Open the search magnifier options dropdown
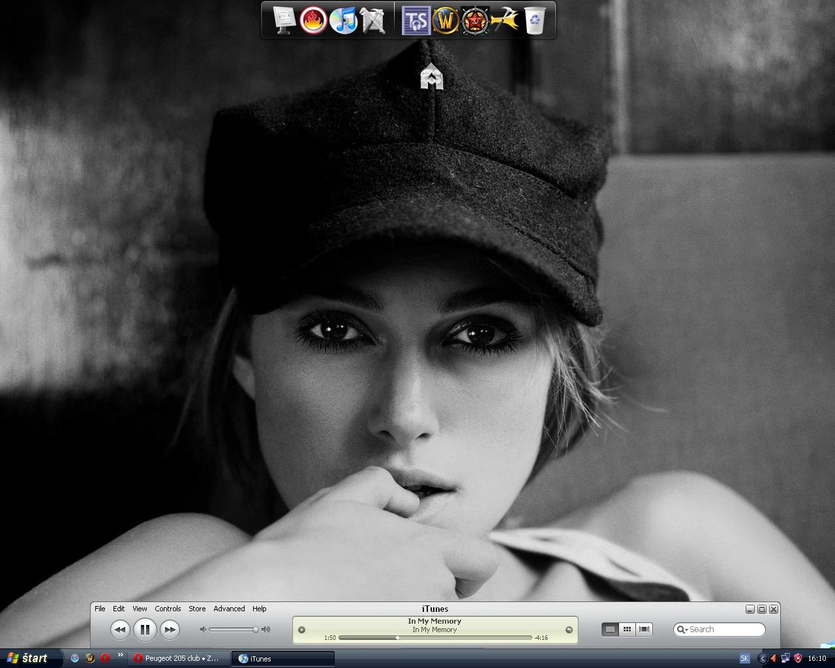This screenshot has width=835, height=668. (682, 630)
